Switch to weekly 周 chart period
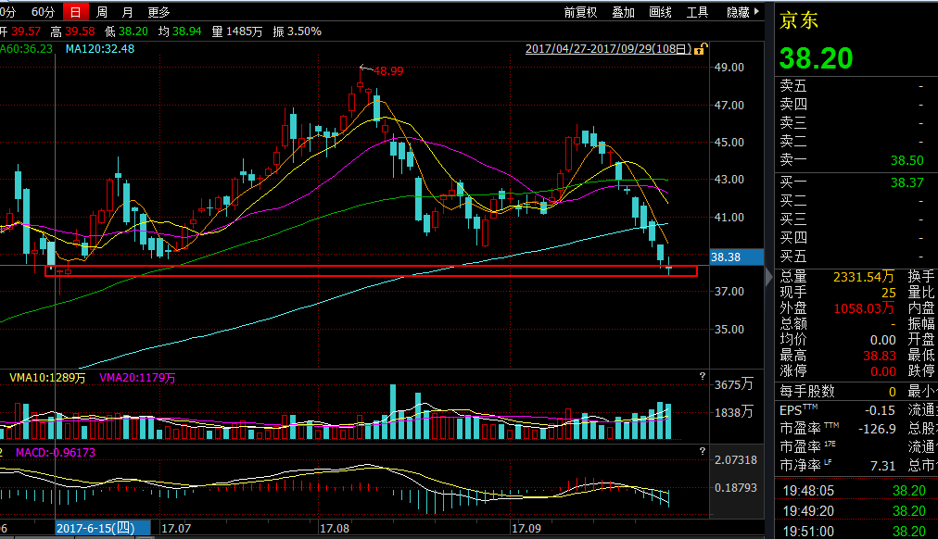The image size is (938, 539). [102, 12]
